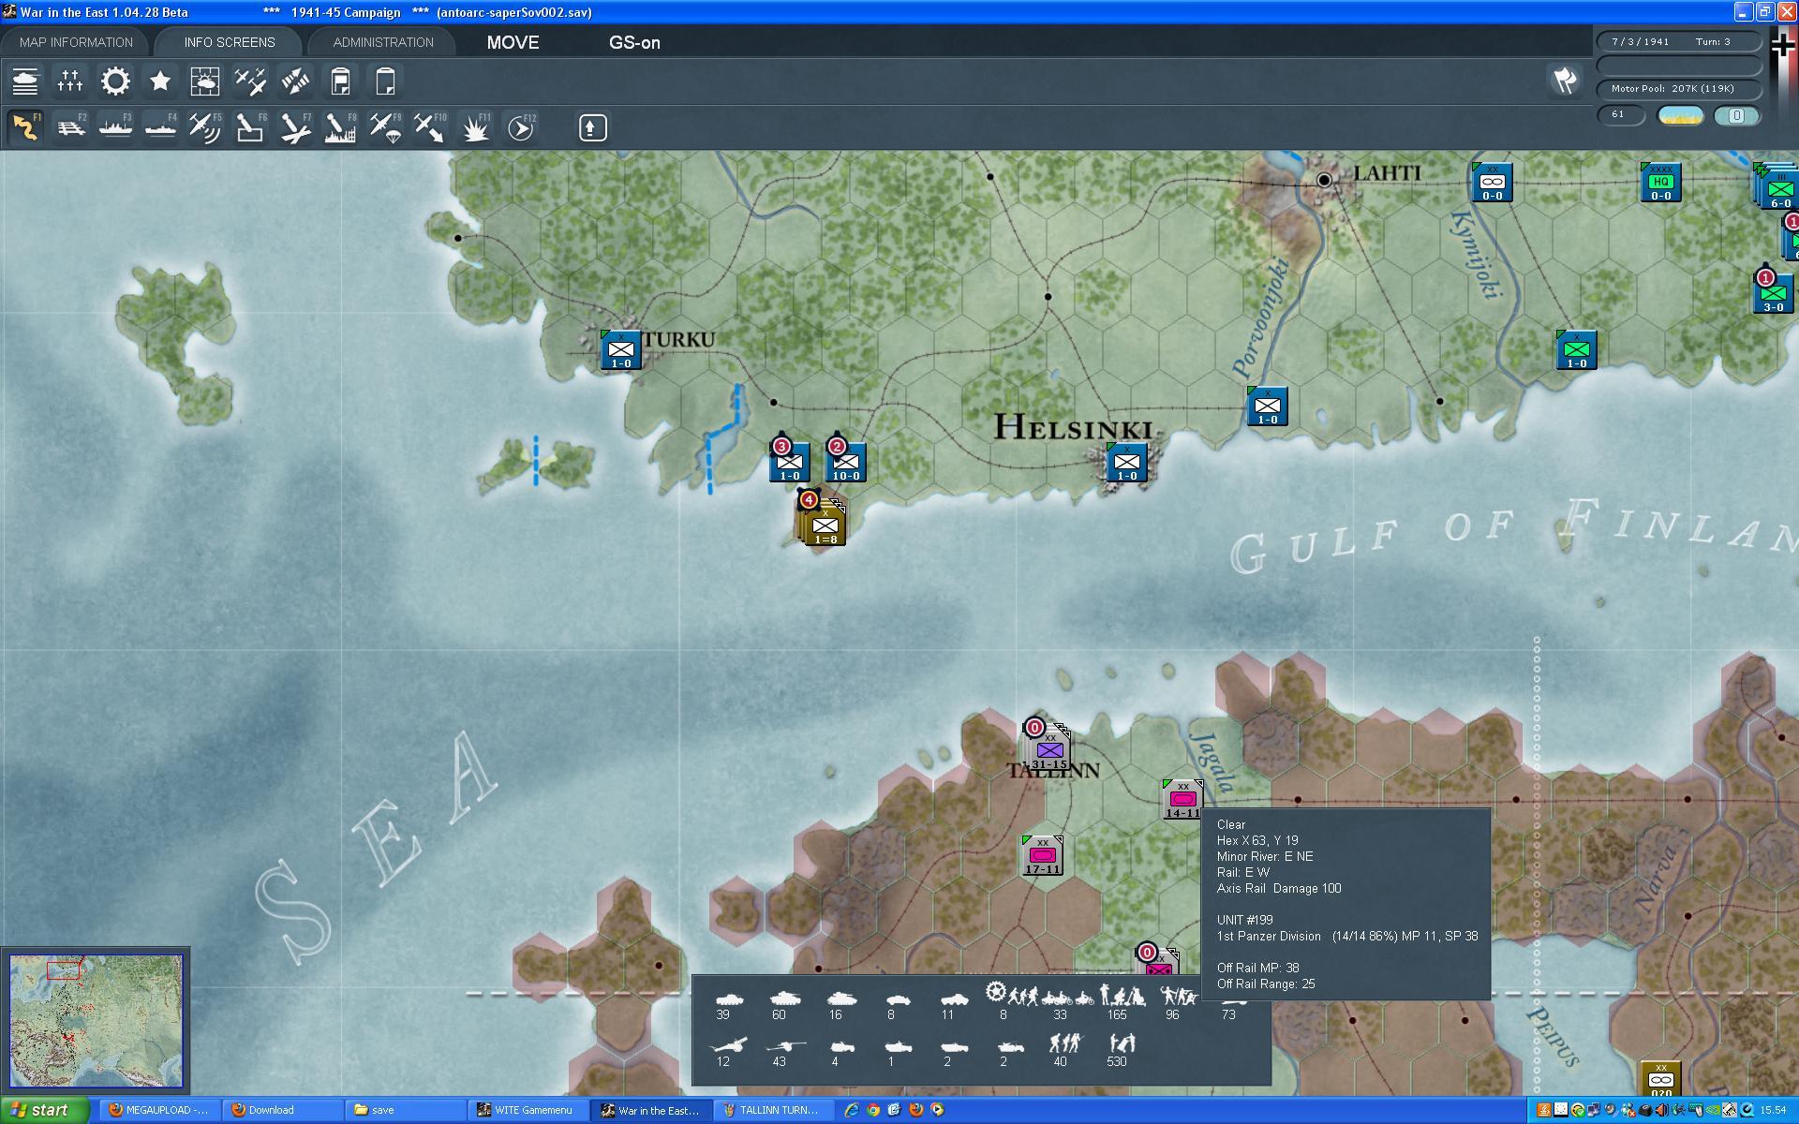Click the crossed flags icon

(x=1565, y=81)
